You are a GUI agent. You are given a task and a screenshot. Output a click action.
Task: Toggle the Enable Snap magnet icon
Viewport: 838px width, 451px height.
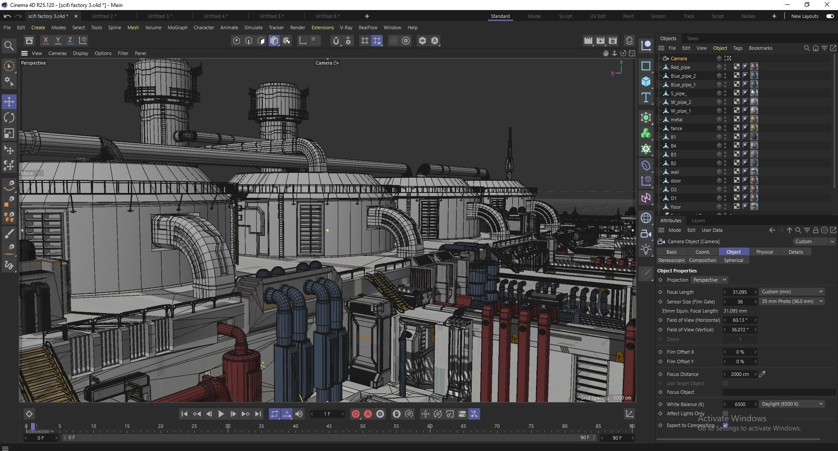(336, 41)
